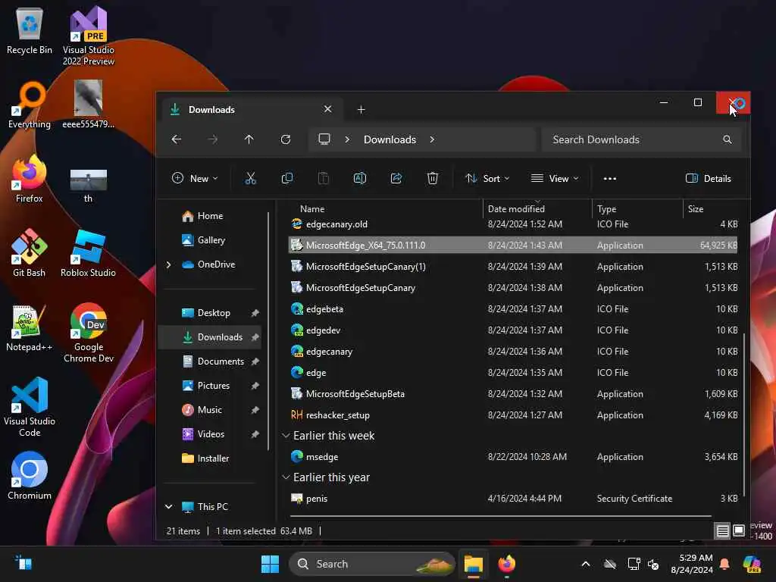Click chevron after Downloads in address bar
This screenshot has height=582, width=776.
click(432, 139)
